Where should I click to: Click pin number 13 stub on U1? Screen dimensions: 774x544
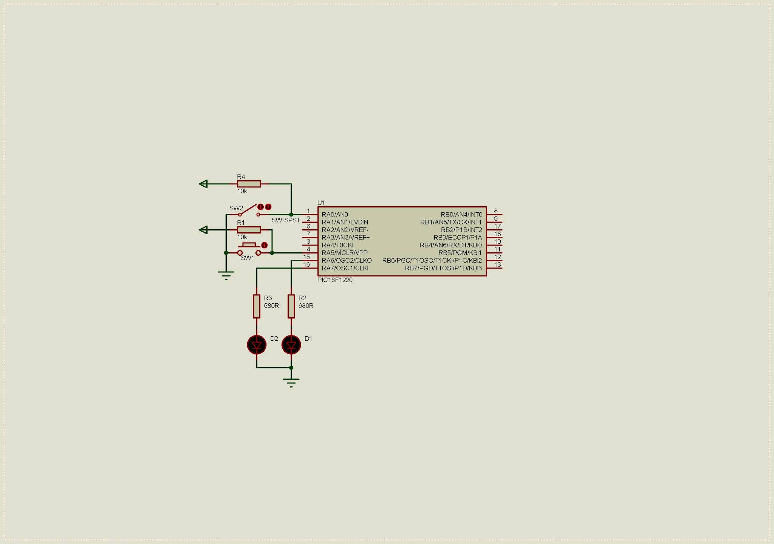[495, 268]
